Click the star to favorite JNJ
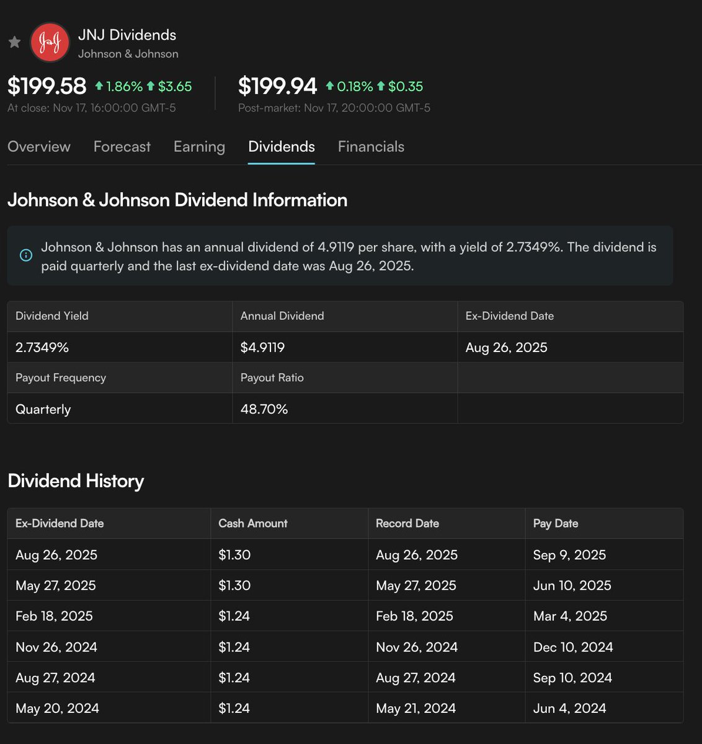The width and height of the screenshot is (702, 744). click(14, 42)
